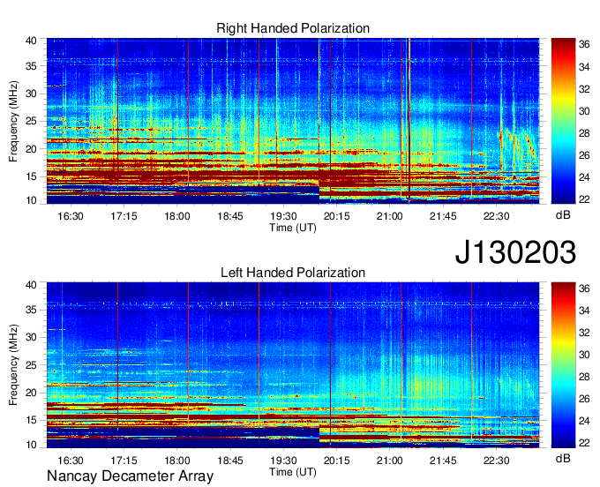Click the 22 label on bottom colorbar

click(x=584, y=444)
